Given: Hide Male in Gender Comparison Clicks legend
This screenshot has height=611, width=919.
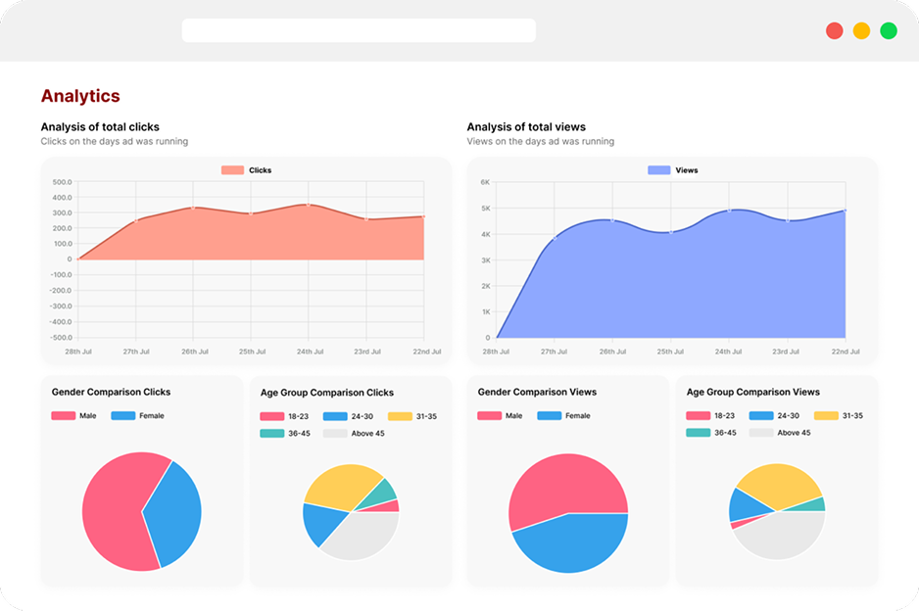Looking at the screenshot, I should pos(74,416).
